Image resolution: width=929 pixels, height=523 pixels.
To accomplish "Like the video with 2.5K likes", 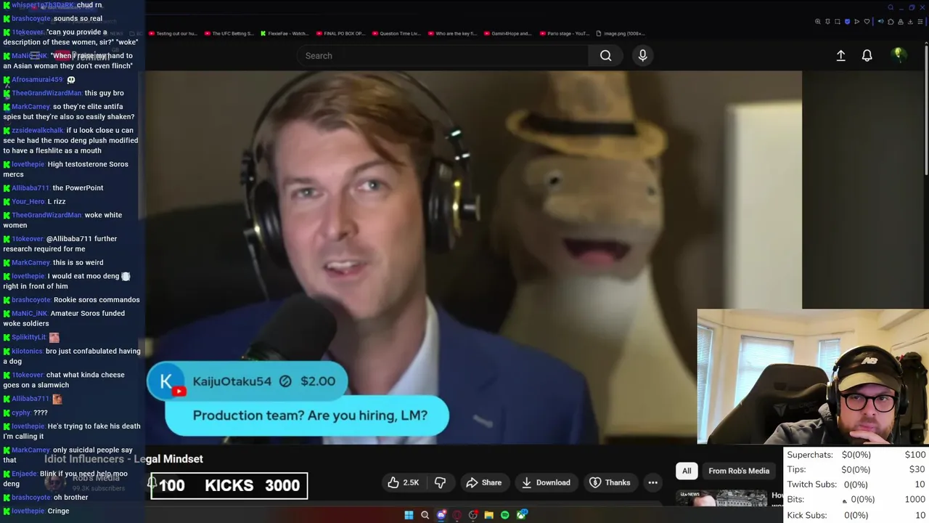I will coord(403,482).
